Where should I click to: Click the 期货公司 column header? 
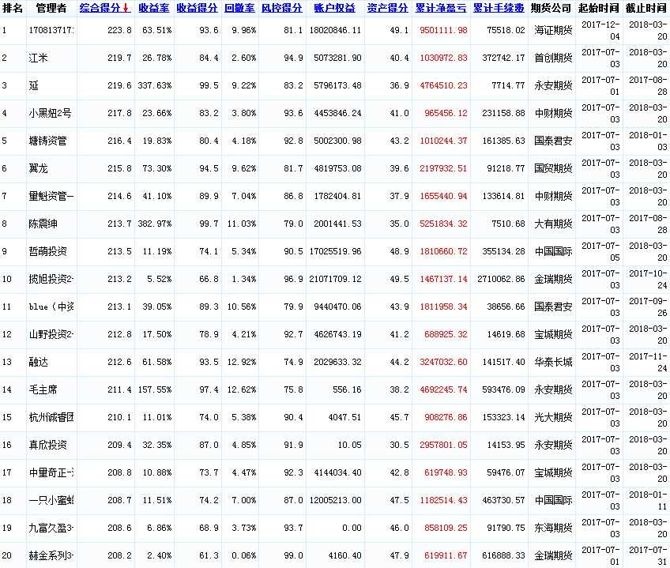551,8
